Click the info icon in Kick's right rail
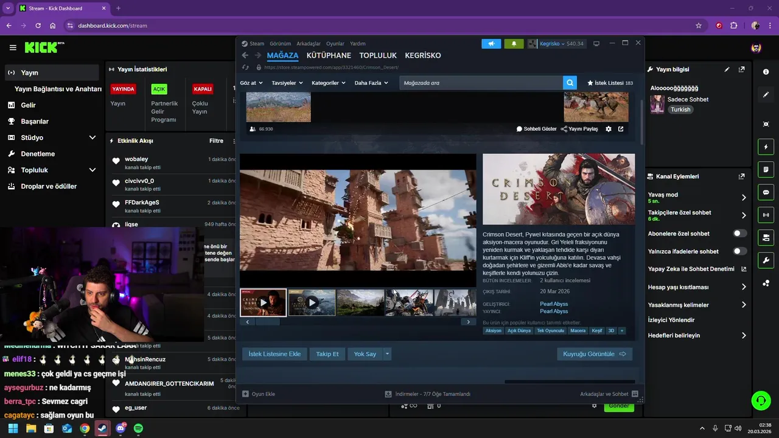 click(766, 72)
